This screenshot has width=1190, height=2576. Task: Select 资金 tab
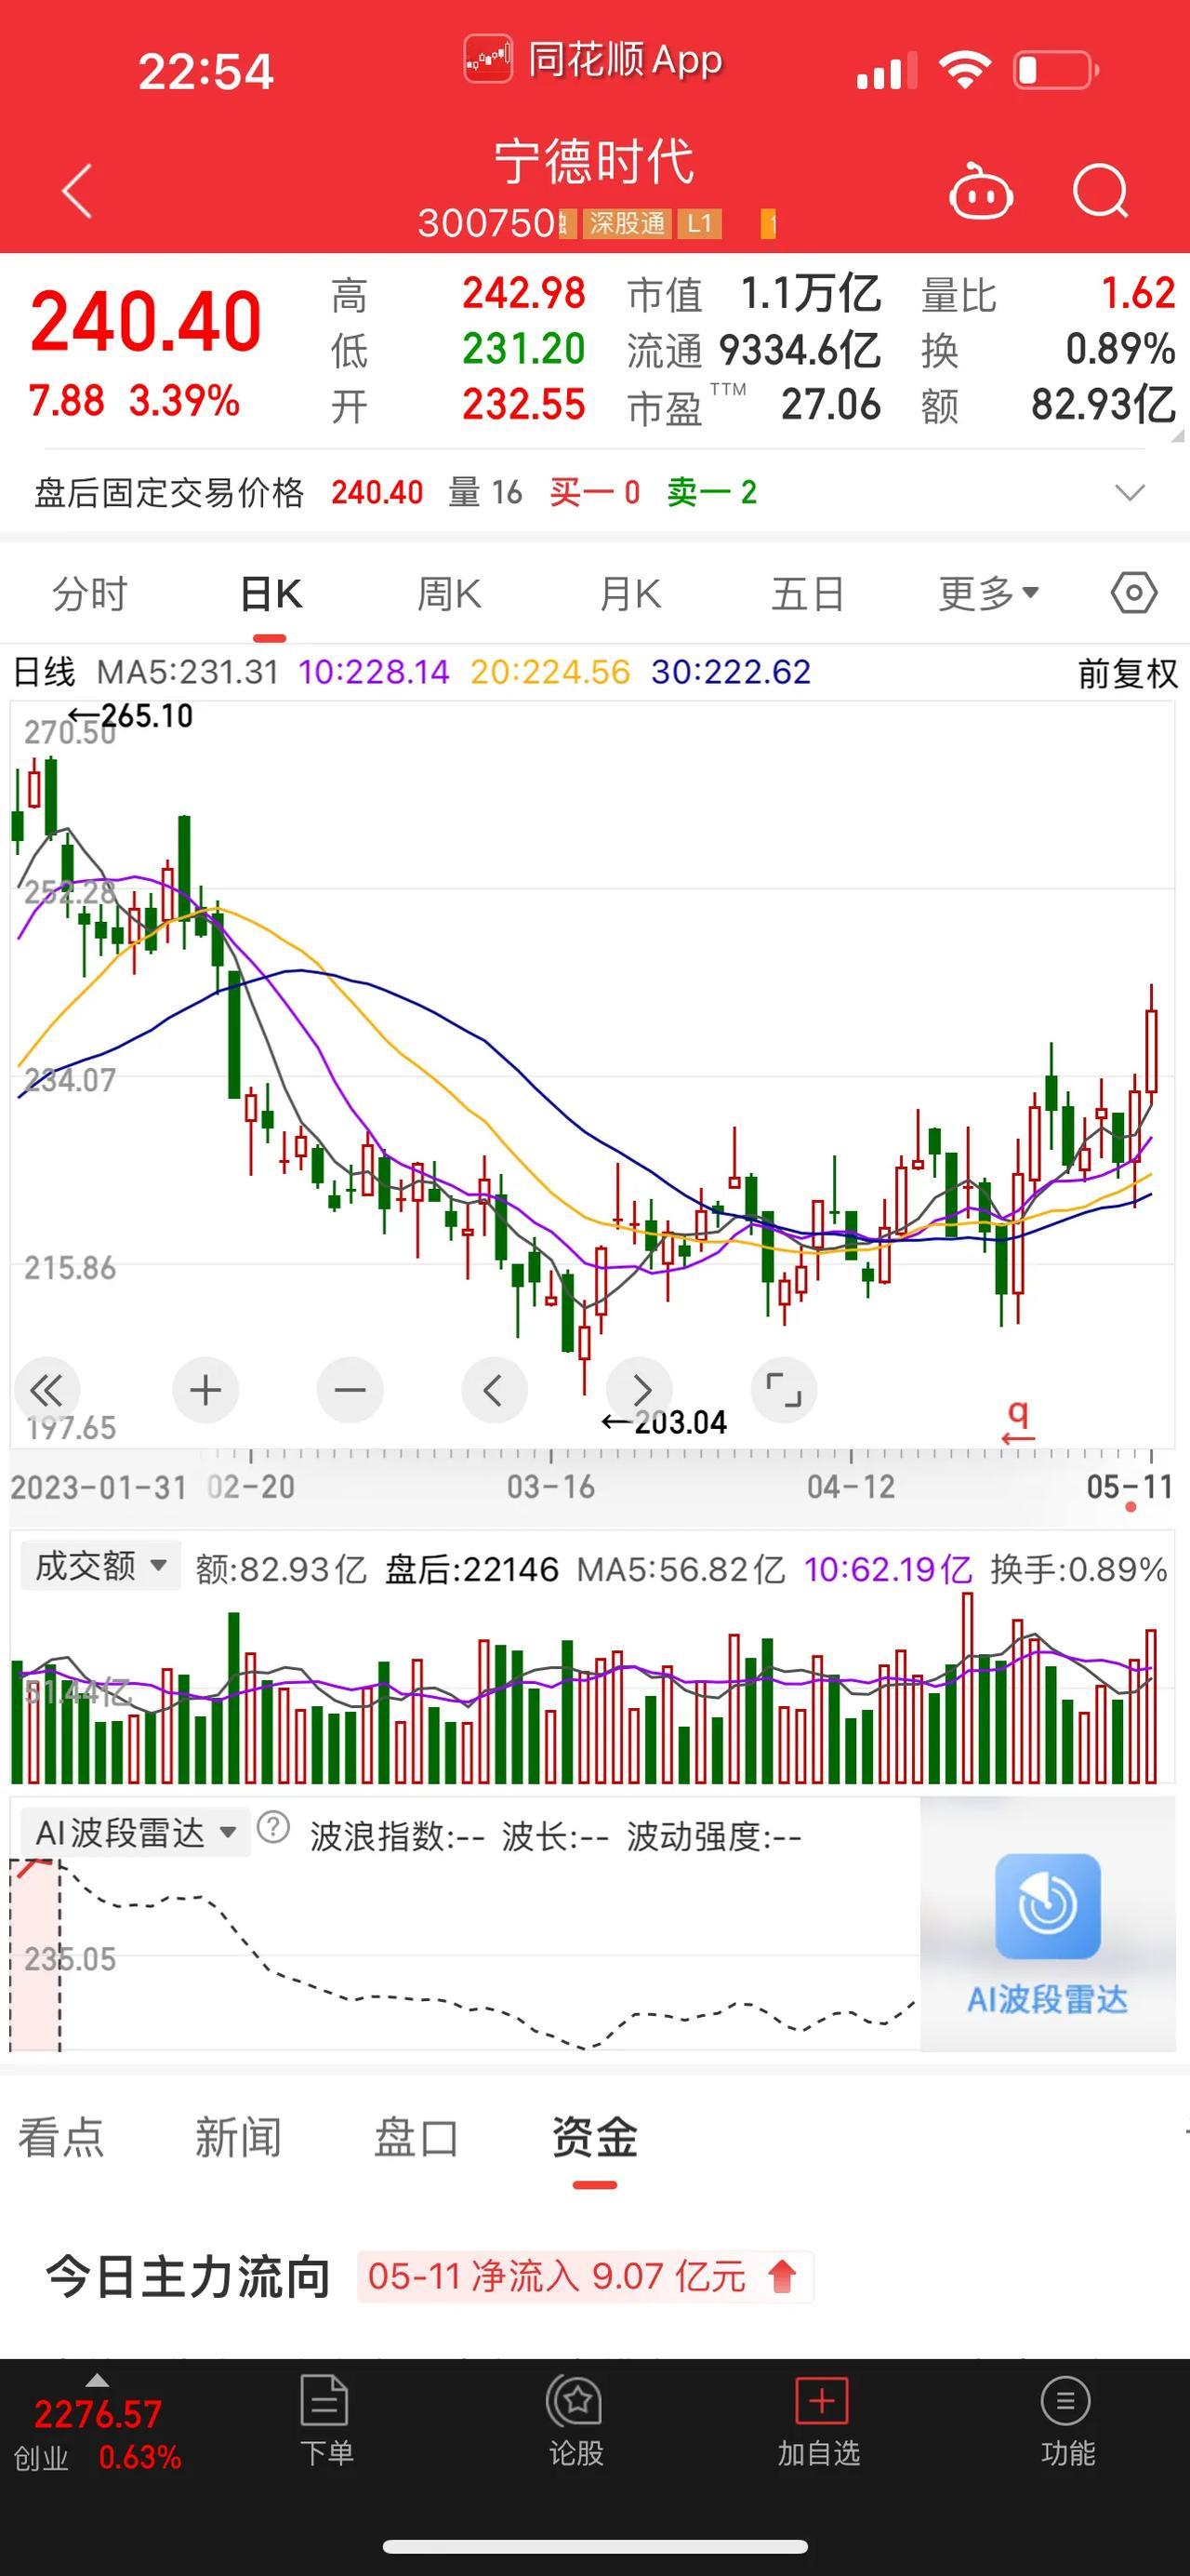pos(594,2138)
